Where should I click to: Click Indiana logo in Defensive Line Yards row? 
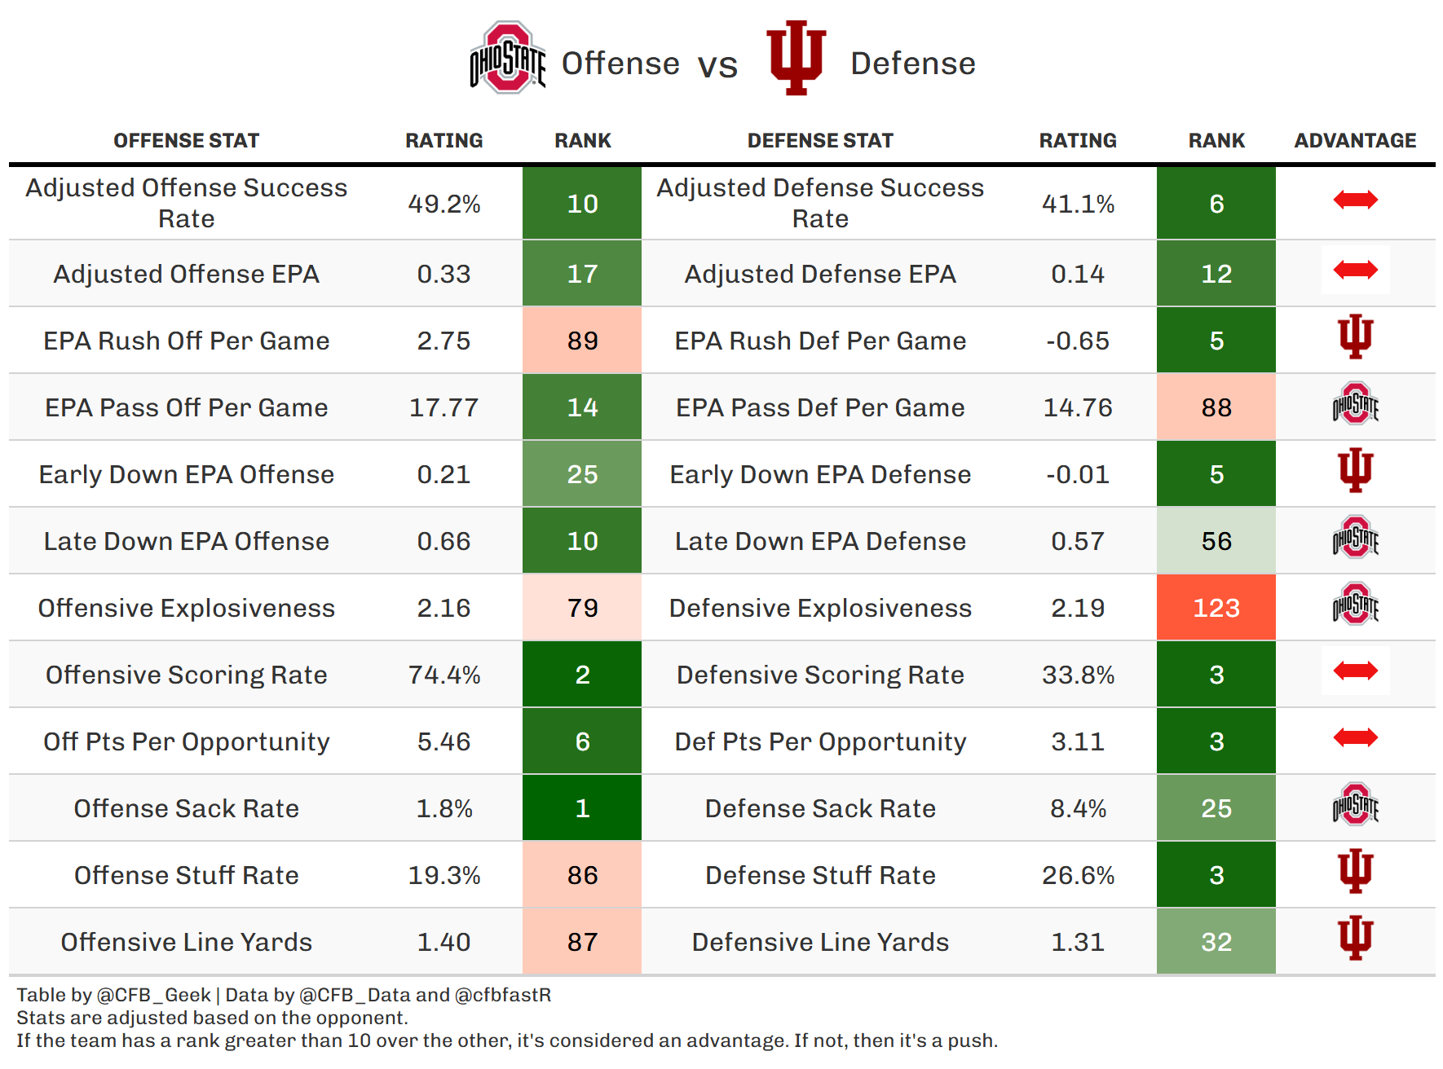pos(1355,938)
